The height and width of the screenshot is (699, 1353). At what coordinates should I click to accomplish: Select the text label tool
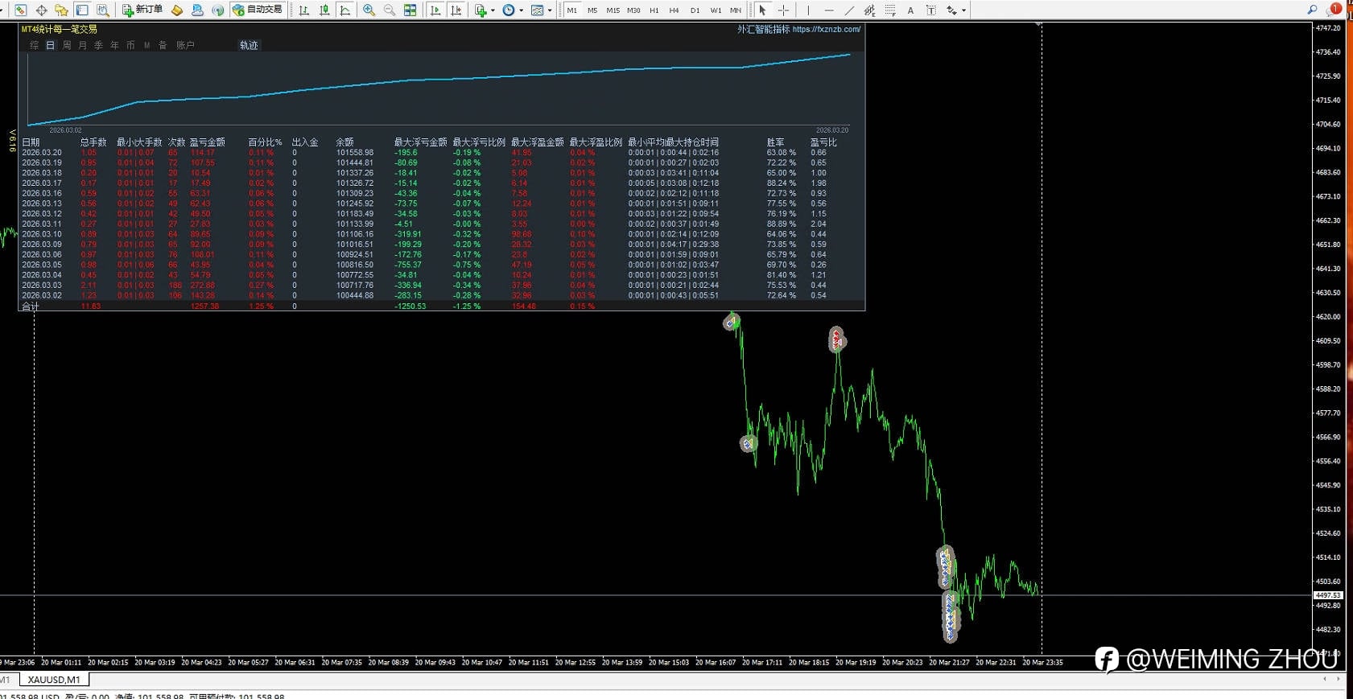click(x=931, y=10)
